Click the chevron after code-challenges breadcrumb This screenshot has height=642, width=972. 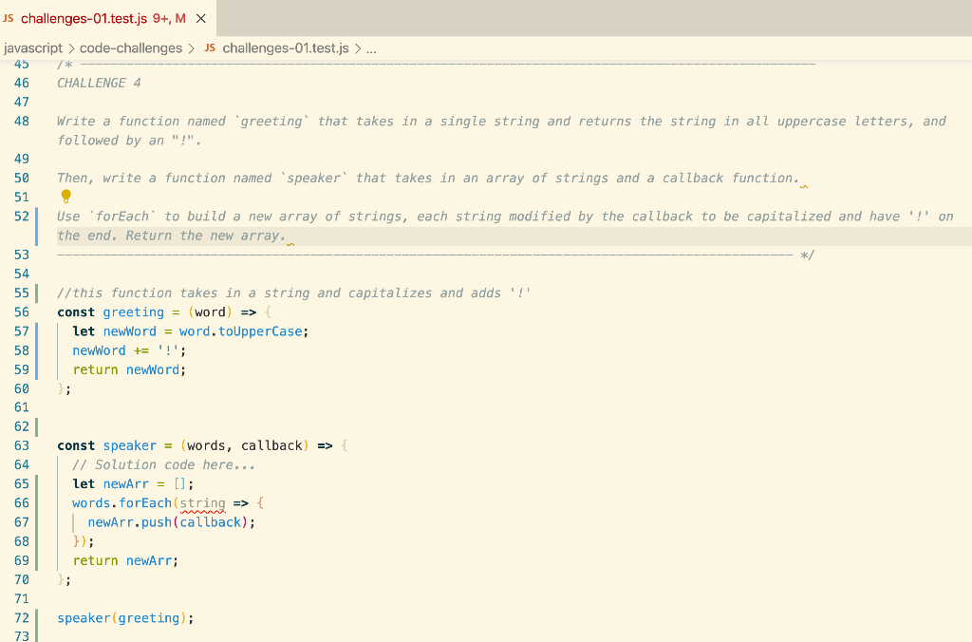point(191,47)
